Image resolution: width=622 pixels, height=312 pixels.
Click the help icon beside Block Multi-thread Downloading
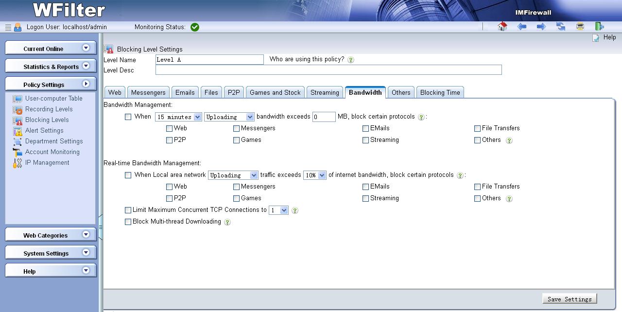pos(227,222)
